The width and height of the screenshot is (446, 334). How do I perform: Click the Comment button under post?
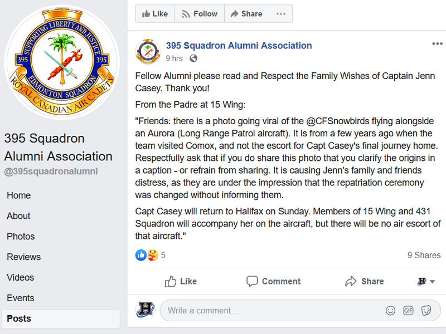coord(273,281)
